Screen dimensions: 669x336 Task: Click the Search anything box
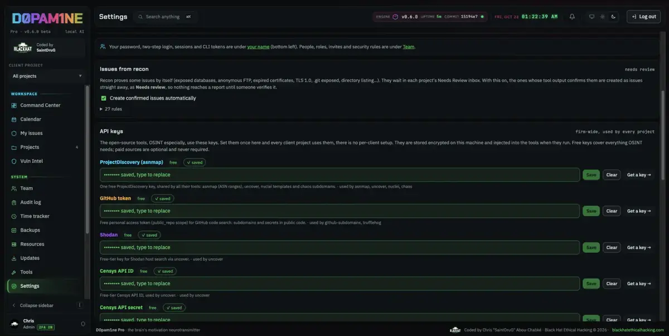pos(164,17)
